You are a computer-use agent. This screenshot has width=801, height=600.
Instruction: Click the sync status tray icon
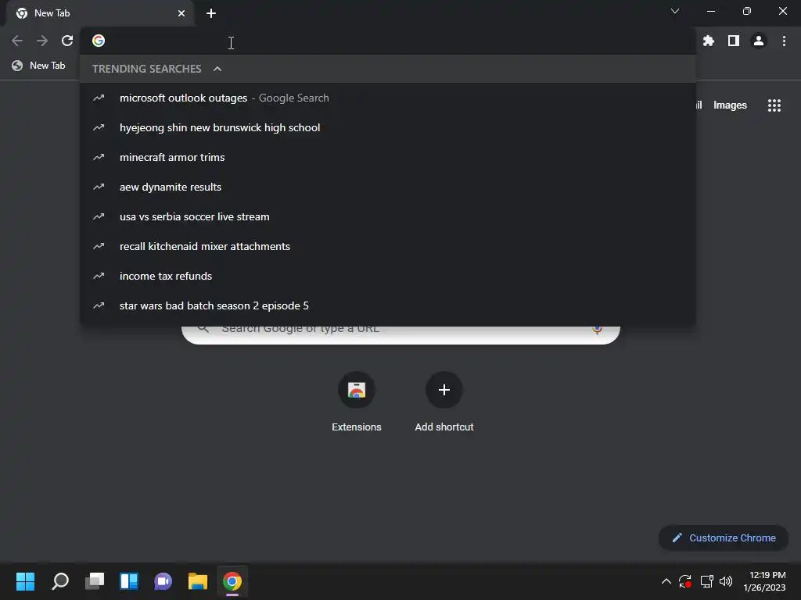[684, 581]
